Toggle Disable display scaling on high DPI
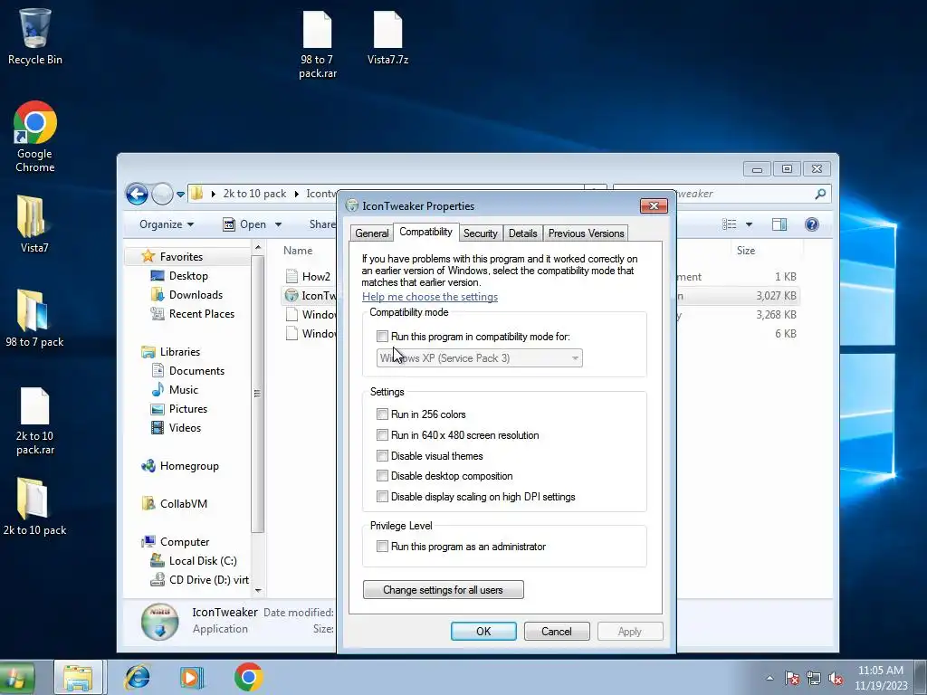Screen dimensions: 927x695 coord(383,497)
